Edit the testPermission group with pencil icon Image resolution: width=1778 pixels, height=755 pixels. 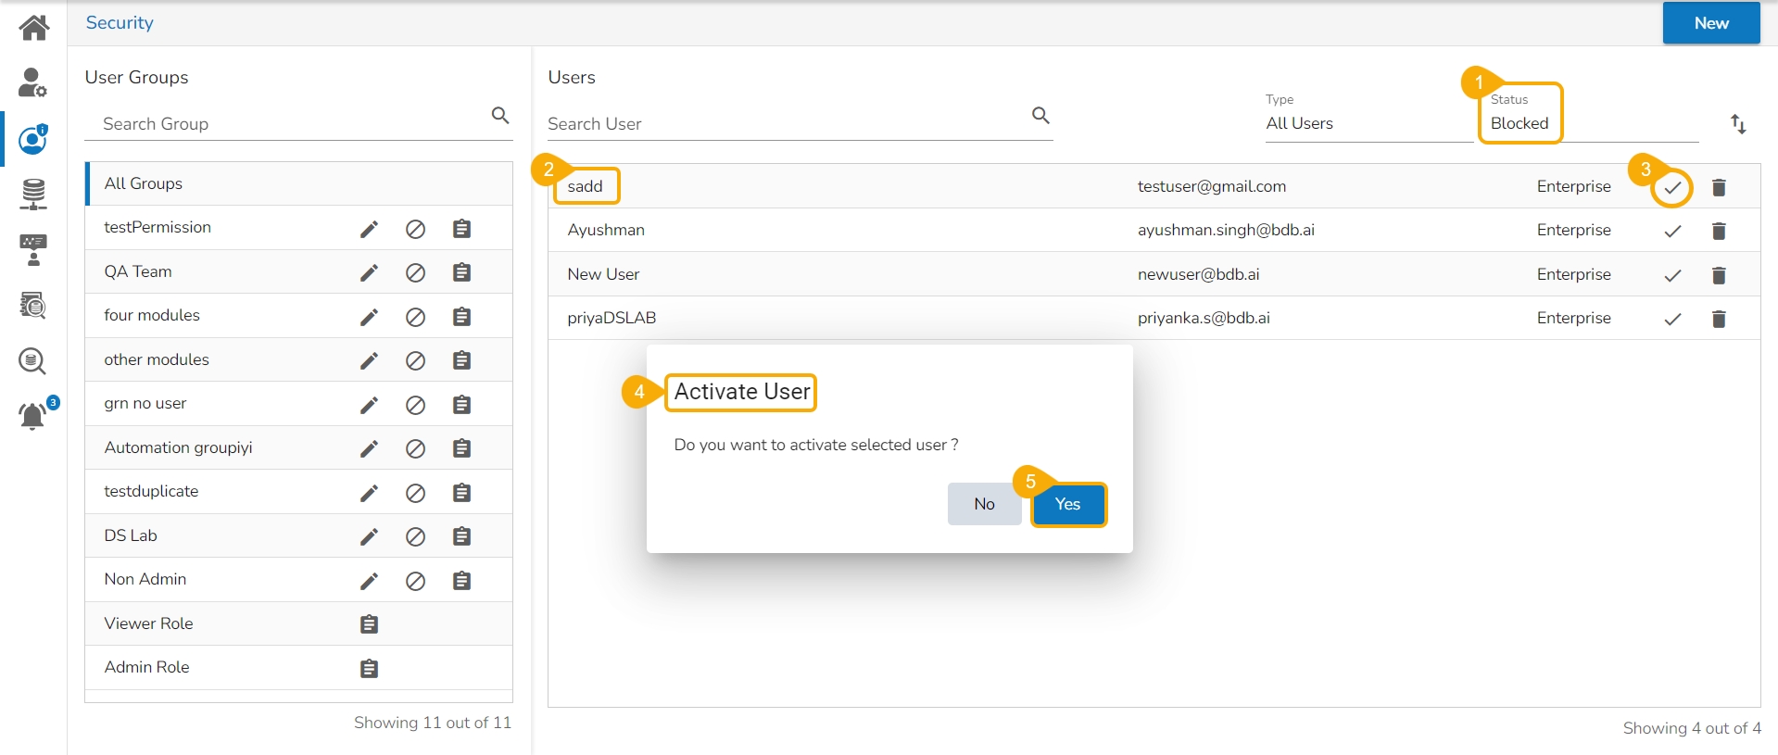tap(369, 229)
